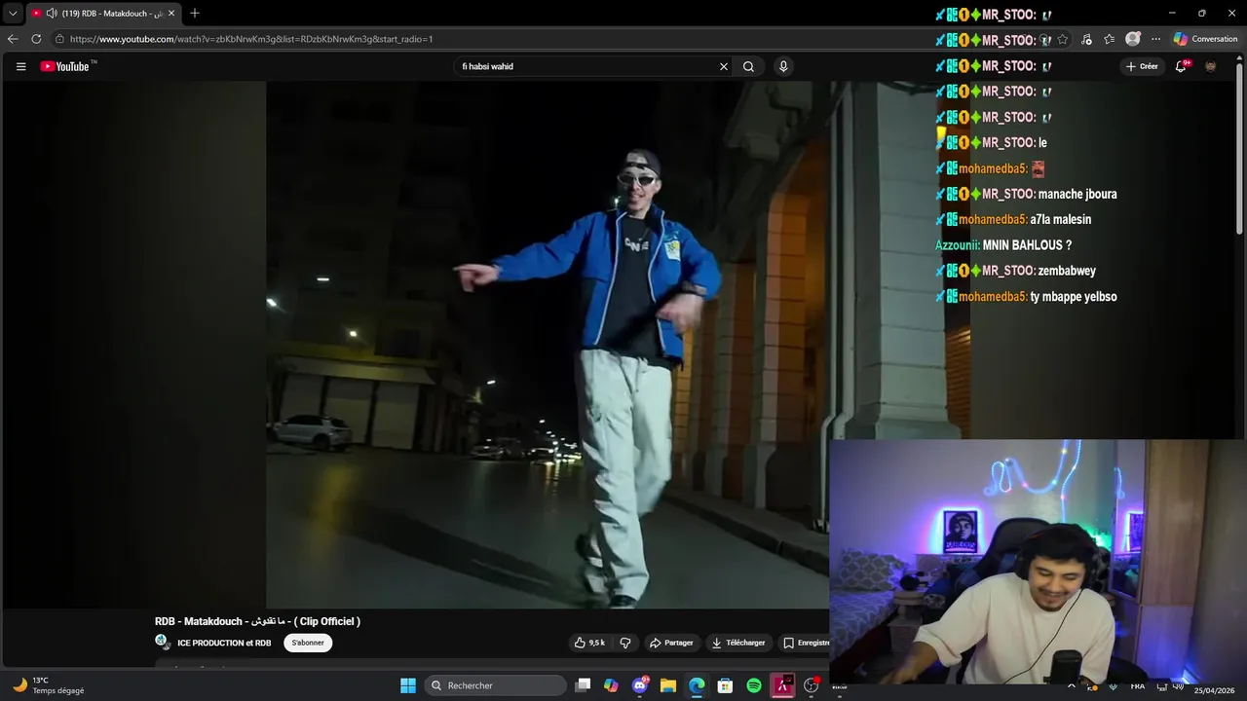Run search with the magnifier button
The height and width of the screenshot is (701, 1247).
pyautogui.click(x=748, y=66)
